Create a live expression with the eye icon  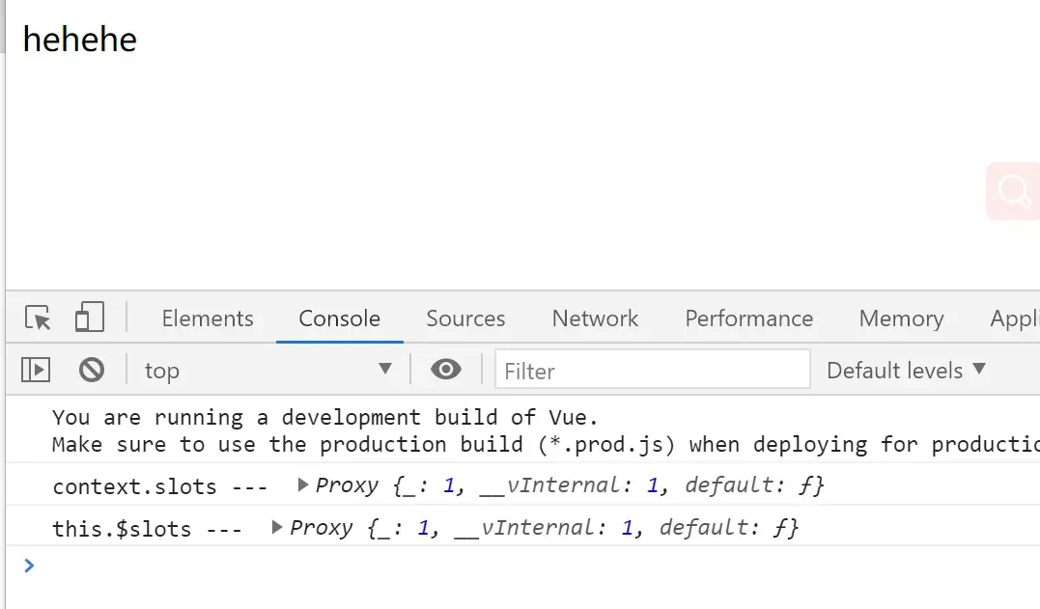tap(446, 369)
